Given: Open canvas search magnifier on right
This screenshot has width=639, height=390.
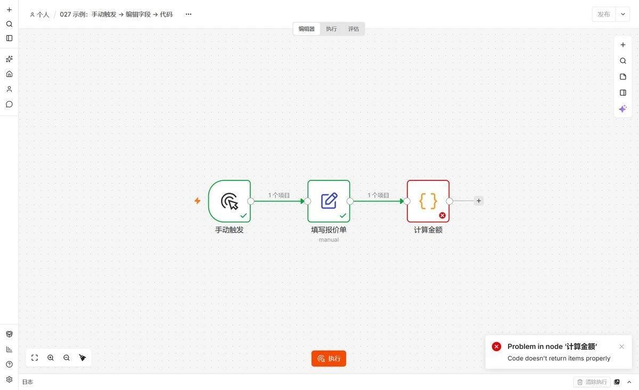Looking at the screenshot, I should 623,61.
